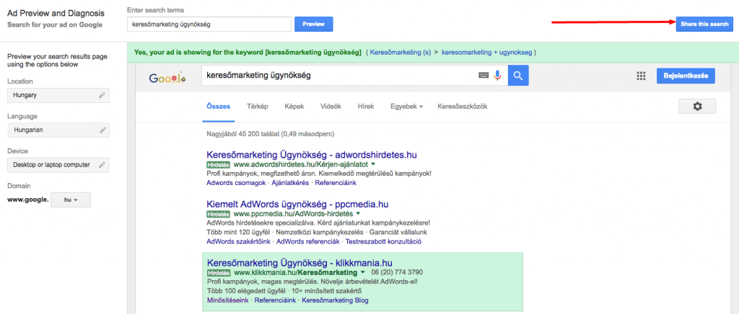Click the Preview button
Screen dimensions: 739x314
(313, 24)
